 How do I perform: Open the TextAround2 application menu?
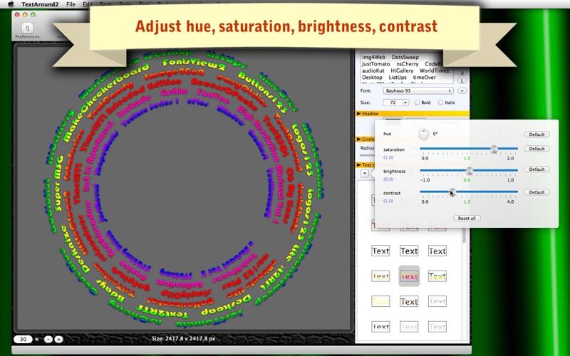coord(41,4)
